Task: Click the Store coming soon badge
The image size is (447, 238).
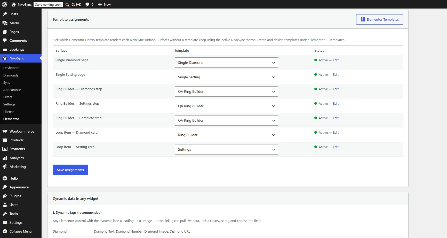Action: tap(48, 4)
